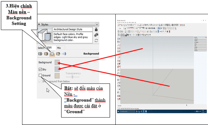Enable the Ground checkbox
This screenshot has height=125, width=208.
(x=40, y=75)
